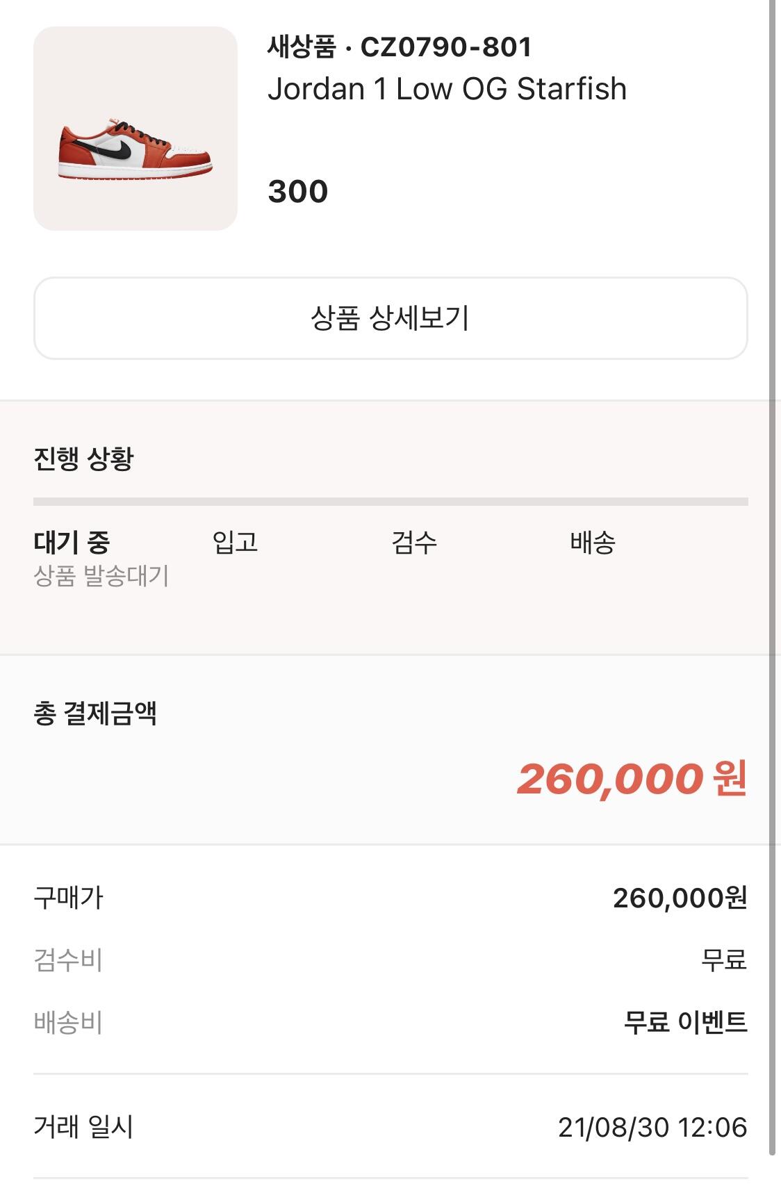The height and width of the screenshot is (1202, 781).
Task: Select the 입고 progress step
Action: (235, 542)
